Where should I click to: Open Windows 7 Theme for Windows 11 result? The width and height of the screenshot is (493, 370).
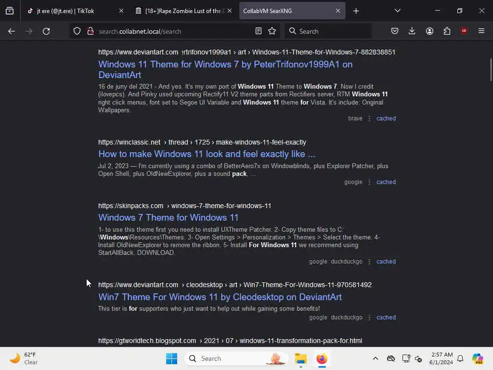coord(168,217)
